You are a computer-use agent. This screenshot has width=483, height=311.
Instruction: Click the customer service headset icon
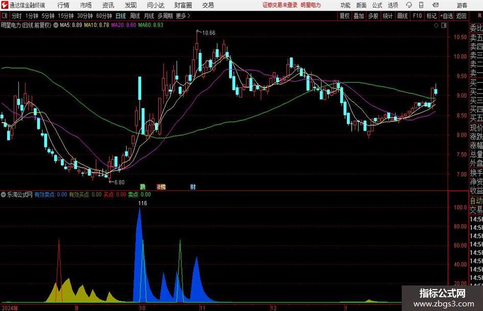tap(409, 5)
